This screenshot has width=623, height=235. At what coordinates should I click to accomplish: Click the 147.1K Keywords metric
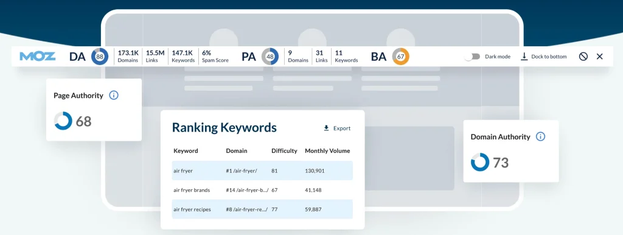[x=183, y=57]
